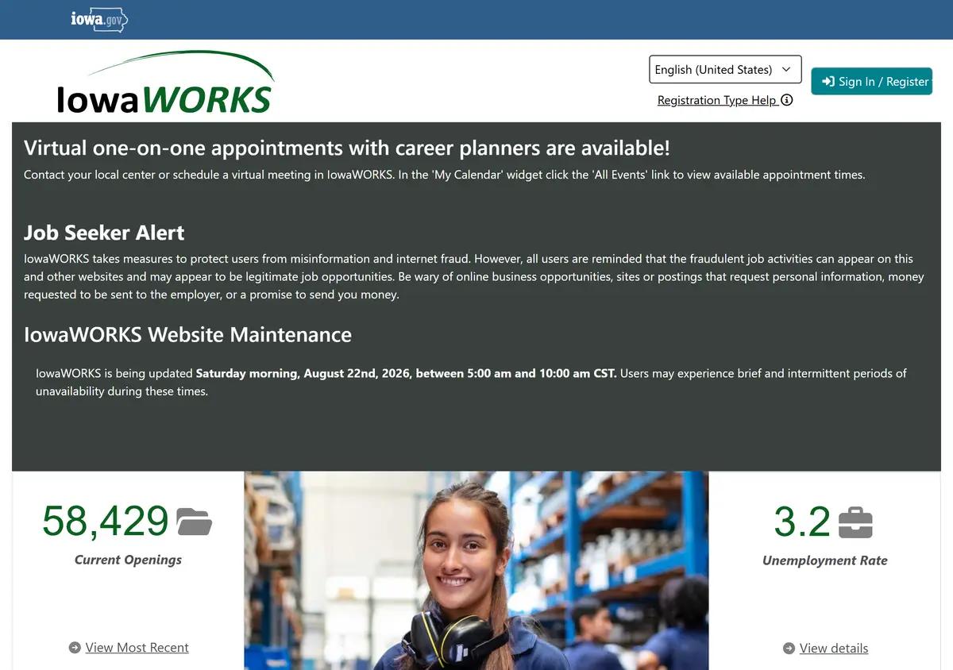Open the View Most Recent link

pos(137,648)
